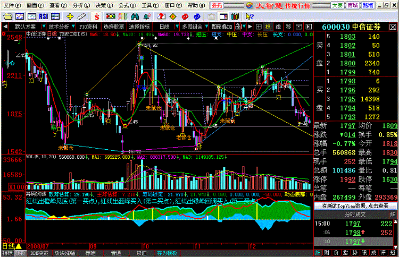This screenshot has height=257, width=399.
Task: Click the 存为模板 save template tab
Action: (x=167, y=253)
